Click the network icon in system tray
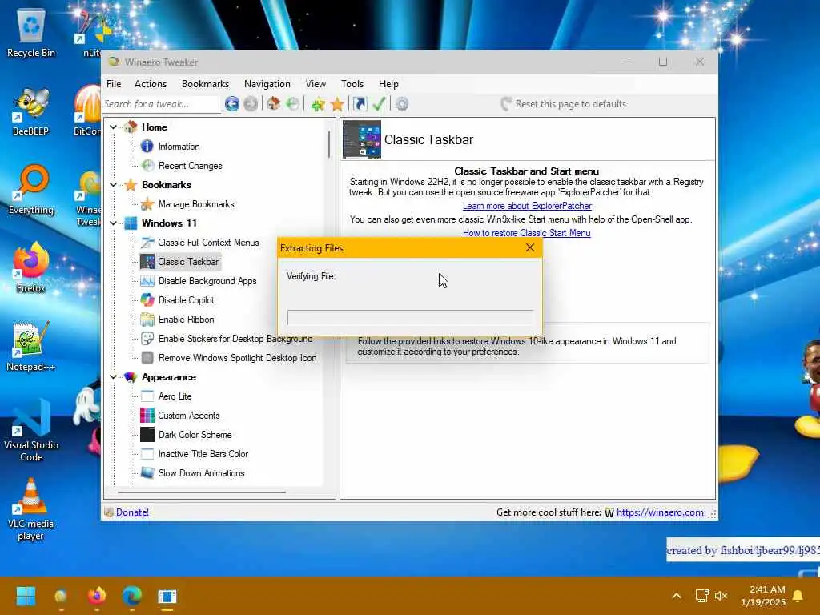820x615 pixels. click(701, 596)
